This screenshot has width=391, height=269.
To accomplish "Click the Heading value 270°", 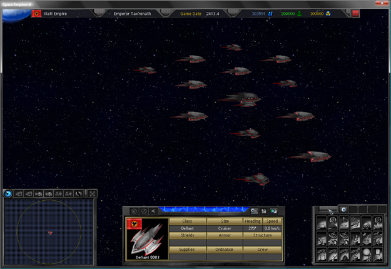I will point(252,228).
